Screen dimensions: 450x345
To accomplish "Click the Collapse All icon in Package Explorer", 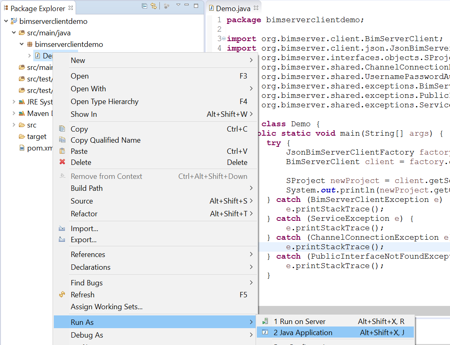I will [144, 6].
